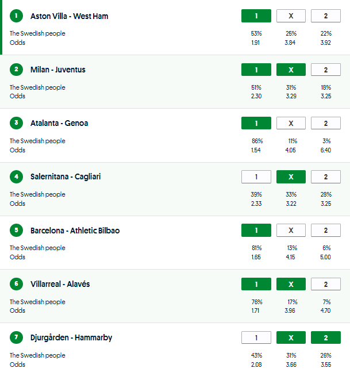The height and width of the screenshot is (376, 350).
Task: Click match number 4 circle badge
Action: pyautogui.click(x=17, y=177)
